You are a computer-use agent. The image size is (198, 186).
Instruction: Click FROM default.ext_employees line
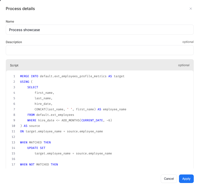coord(51,115)
